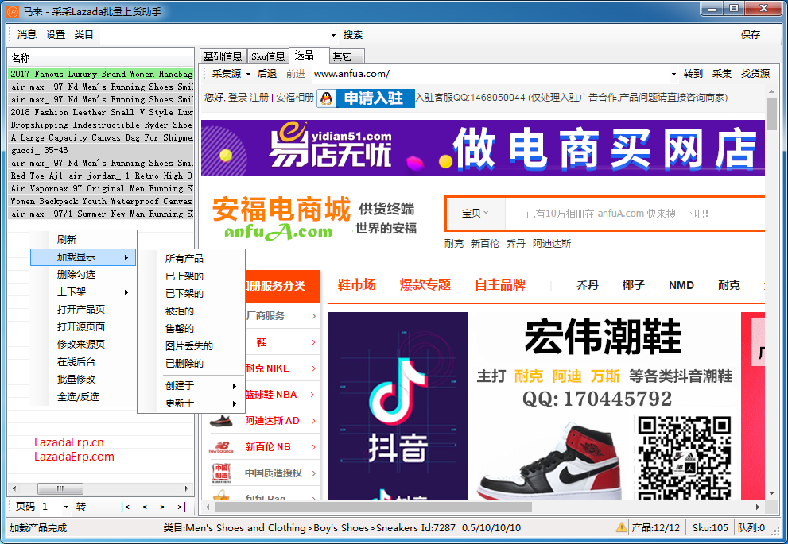The image size is (788, 544).
Task: Open the 宝贝 search type dropdown
Action: point(475,214)
